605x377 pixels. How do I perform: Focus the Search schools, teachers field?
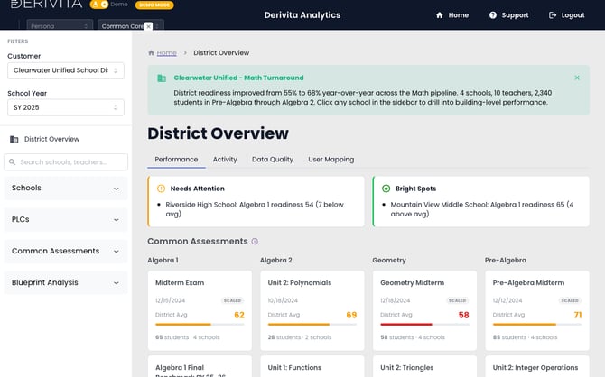pyautogui.click(x=66, y=162)
